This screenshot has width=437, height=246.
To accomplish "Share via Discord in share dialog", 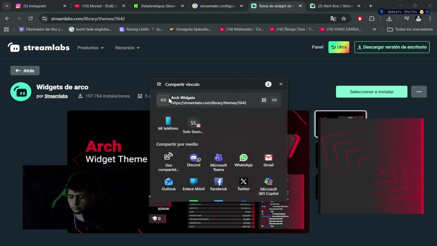I will 194,160.
